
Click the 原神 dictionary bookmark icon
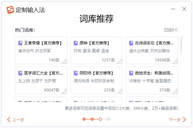pos(76,43)
